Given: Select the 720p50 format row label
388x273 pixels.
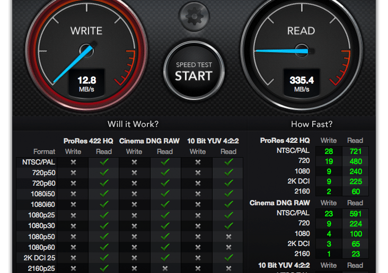Looking at the screenshot, I should pos(44,172).
